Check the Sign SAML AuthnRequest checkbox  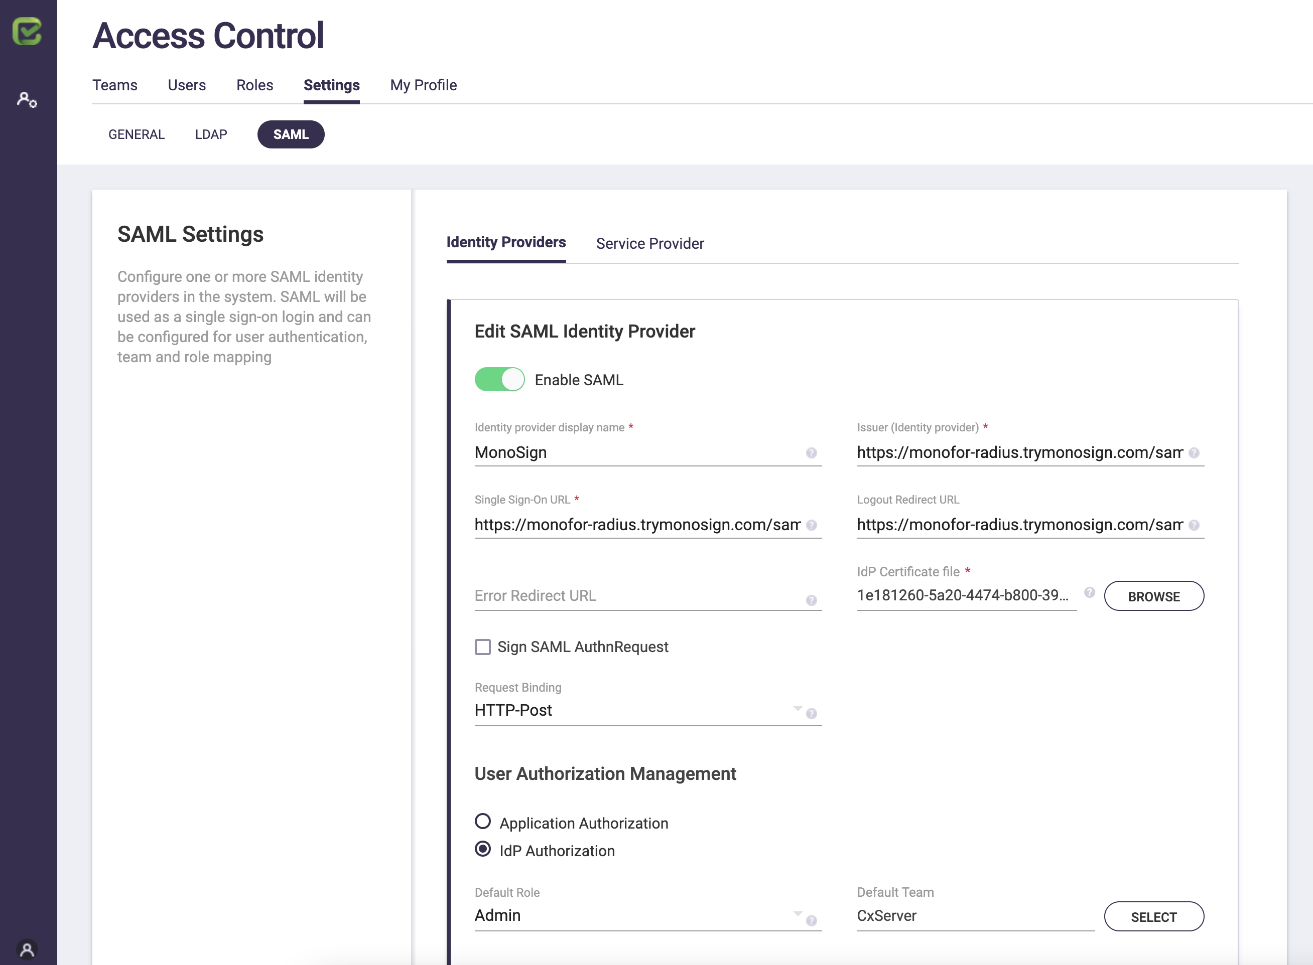coord(483,647)
